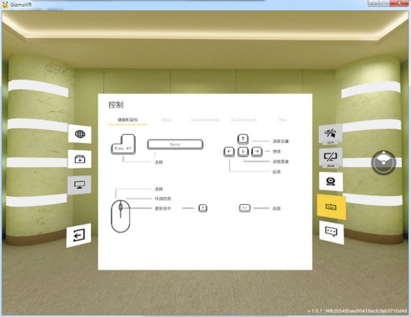Click the circular view compass widget
411x317 pixels.
pyautogui.click(x=383, y=163)
